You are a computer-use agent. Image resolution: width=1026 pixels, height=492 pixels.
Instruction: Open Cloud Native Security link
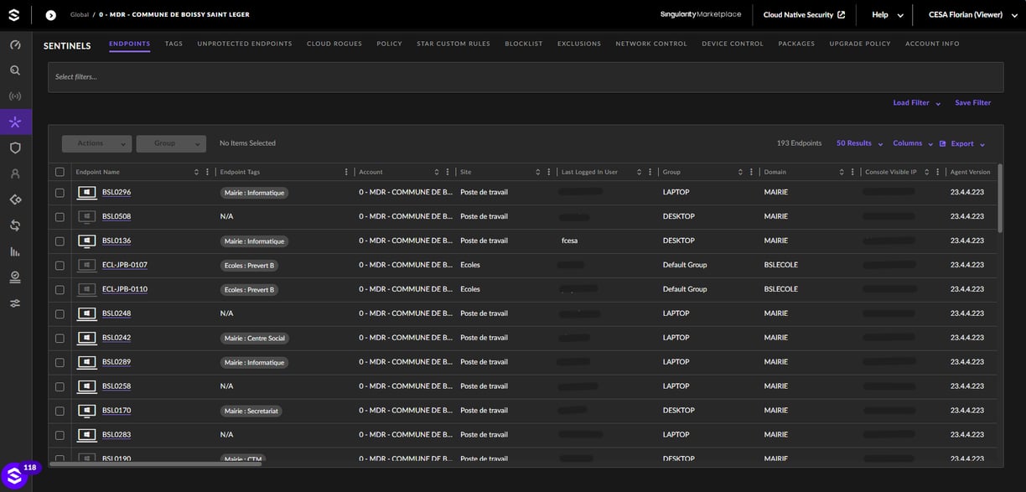[x=804, y=15]
